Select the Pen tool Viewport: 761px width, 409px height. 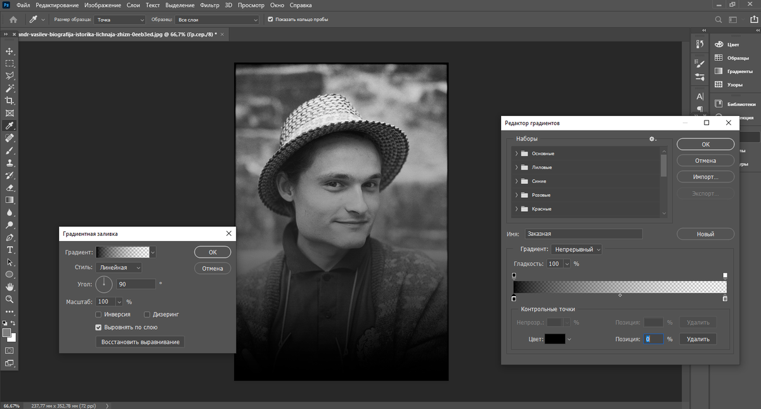pos(10,237)
